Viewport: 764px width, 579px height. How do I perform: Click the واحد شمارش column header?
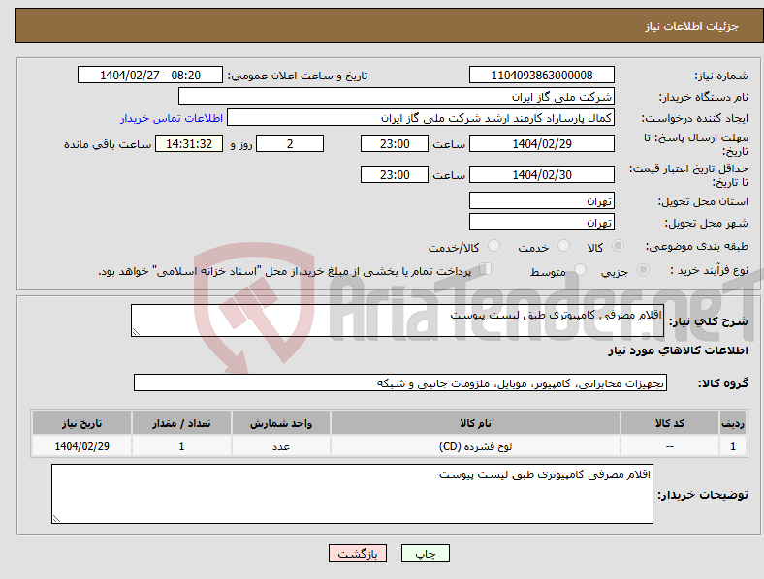coord(281,423)
